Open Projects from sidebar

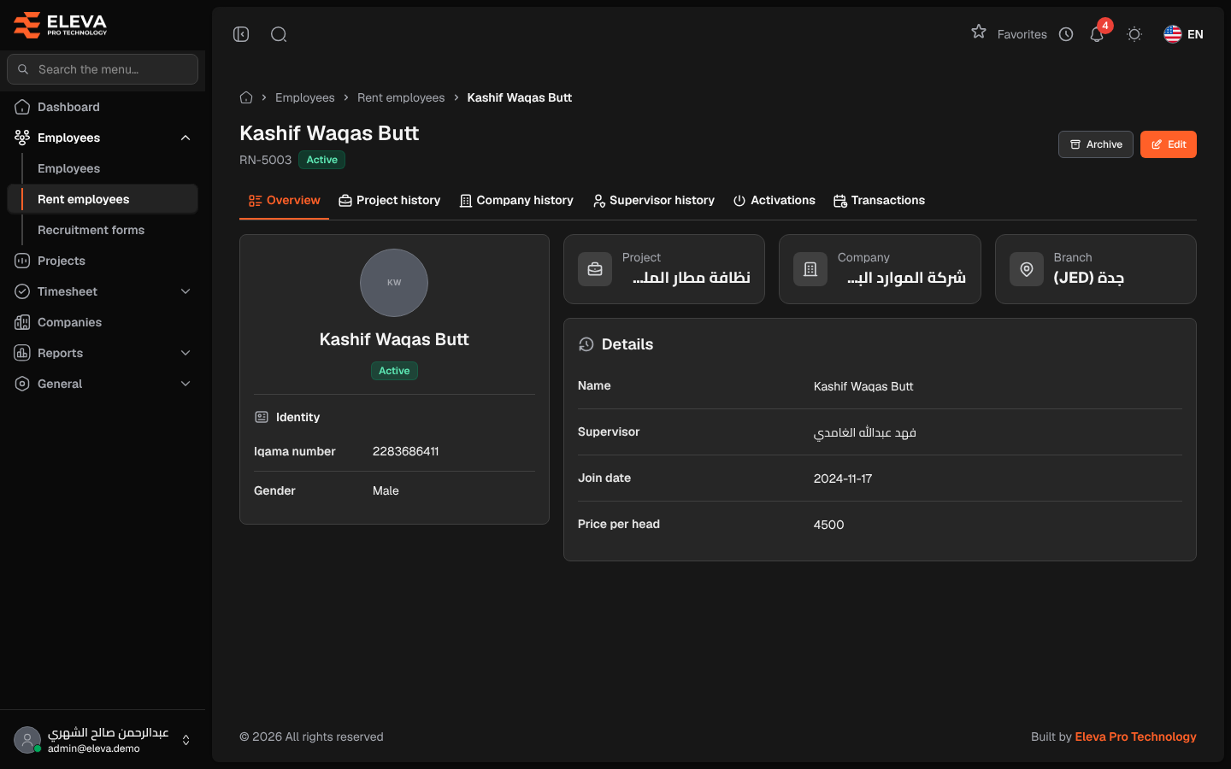(103, 261)
